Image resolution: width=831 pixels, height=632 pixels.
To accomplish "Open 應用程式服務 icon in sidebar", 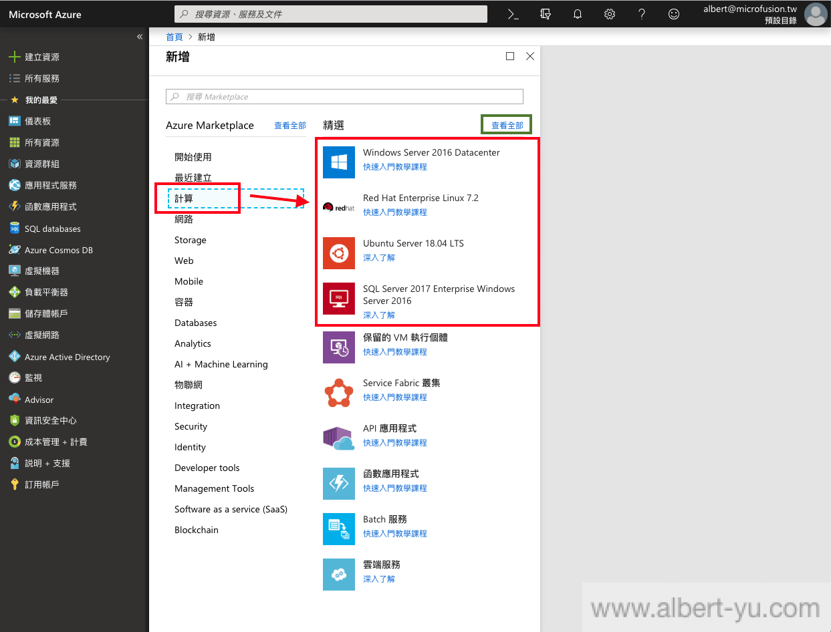I will [14, 185].
